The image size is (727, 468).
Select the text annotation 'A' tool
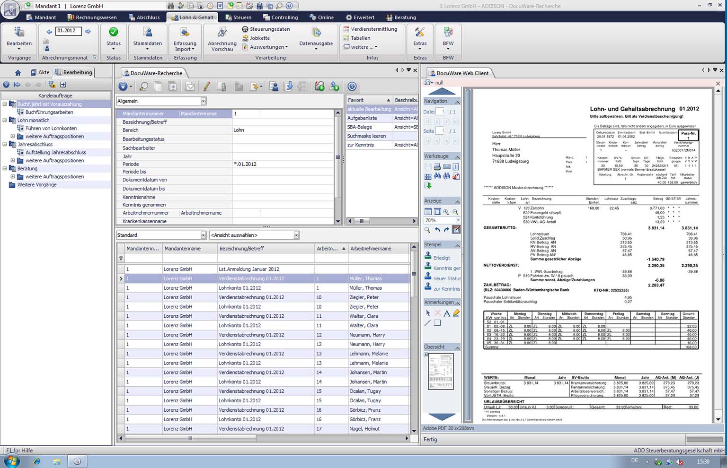(x=446, y=313)
